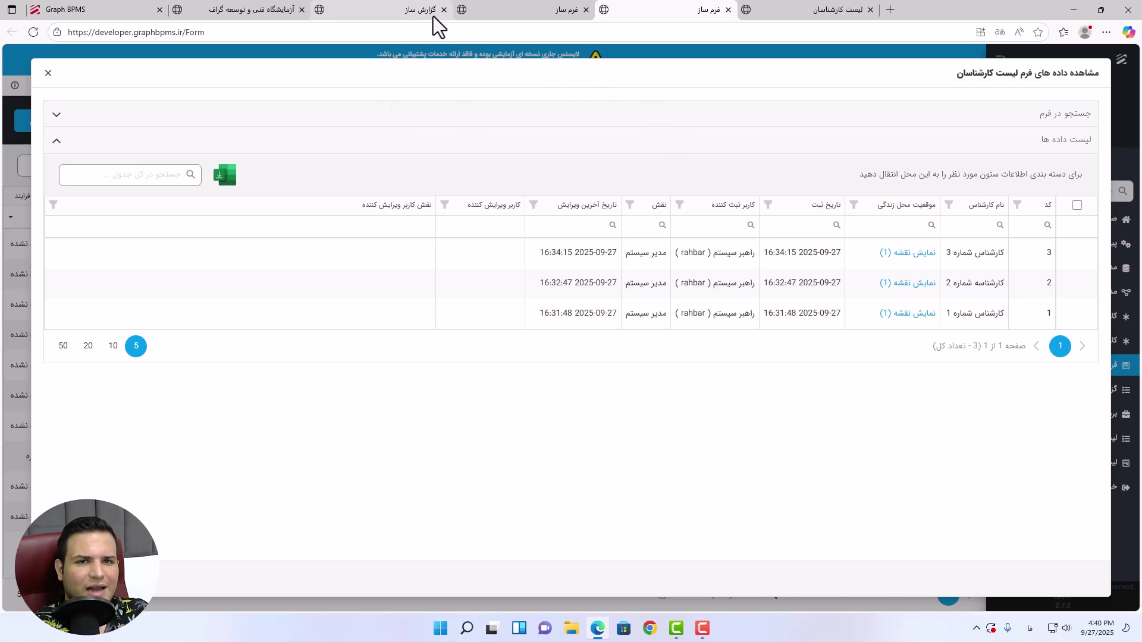Focus the جستجو در کل جدول search field
Screen dimensions: 1142x642
point(125,175)
